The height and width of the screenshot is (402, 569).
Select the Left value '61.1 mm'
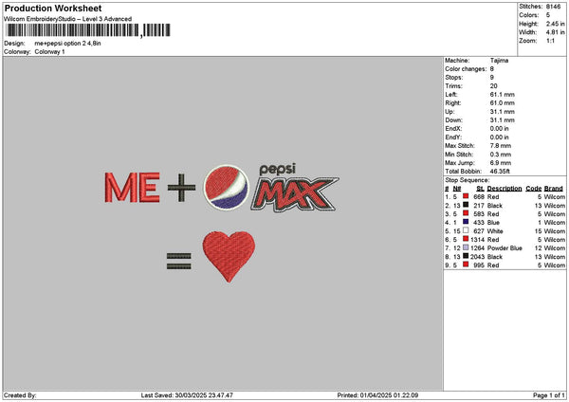point(503,94)
